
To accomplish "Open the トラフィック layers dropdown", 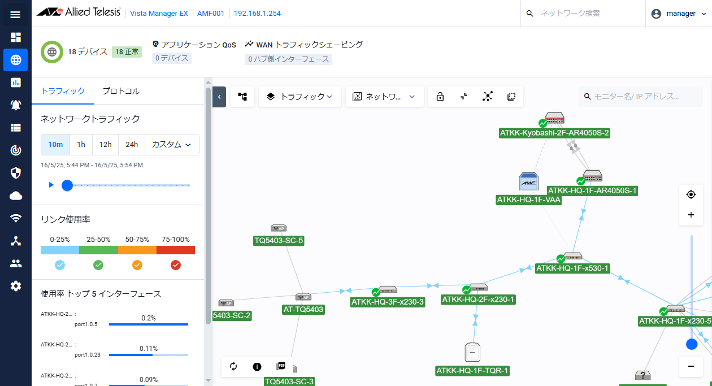I will pyautogui.click(x=300, y=97).
